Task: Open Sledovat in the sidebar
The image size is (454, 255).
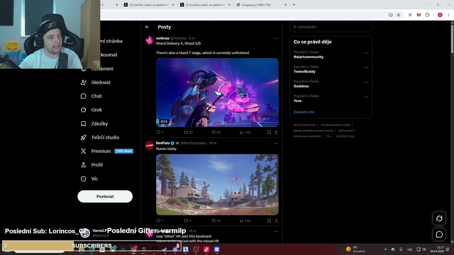Action: tap(96, 82)
